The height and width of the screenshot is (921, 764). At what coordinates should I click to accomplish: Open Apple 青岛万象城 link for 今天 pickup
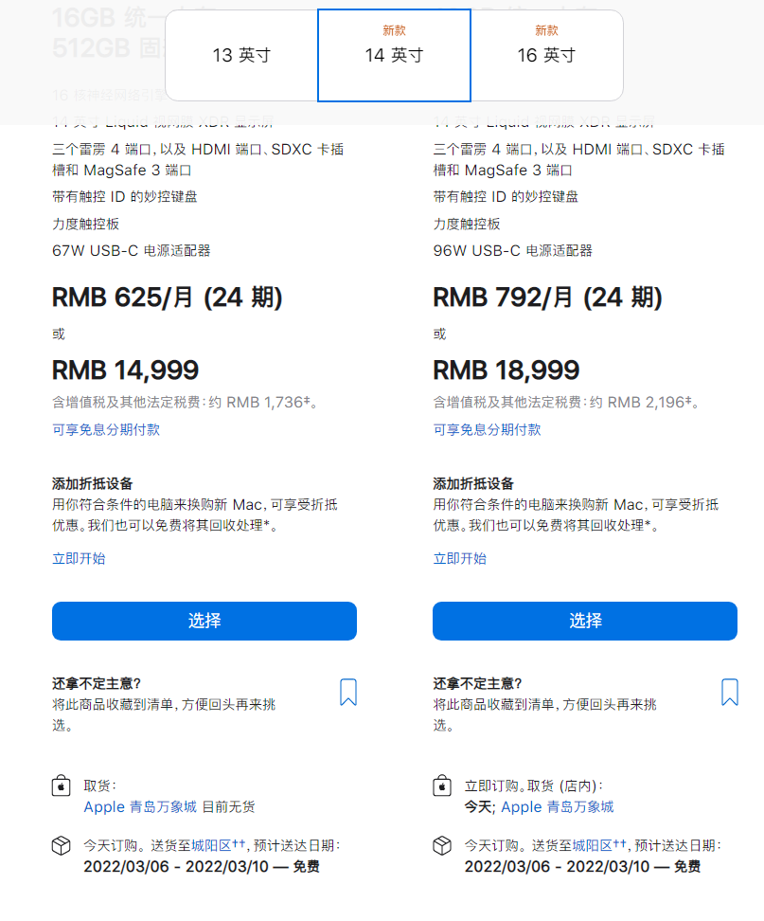click(x=557, y=807)
